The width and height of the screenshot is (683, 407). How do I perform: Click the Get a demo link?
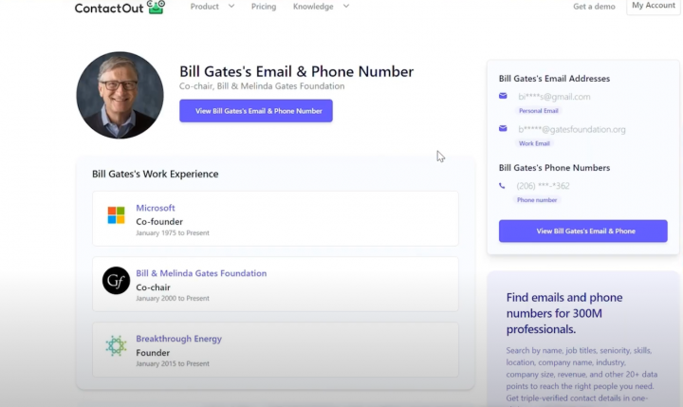[x=594, y=7]
